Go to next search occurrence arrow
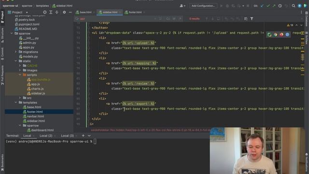309x174 pixels. click(x=212, y=19)
